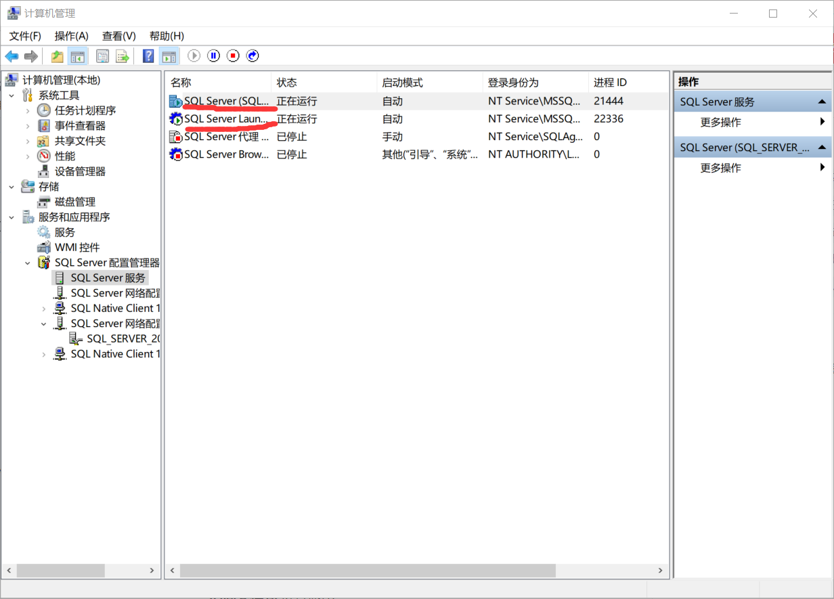The image size is (834, 599).
Task: Open Help using the question mark toolbar icon
Action: tap(148, 56)
